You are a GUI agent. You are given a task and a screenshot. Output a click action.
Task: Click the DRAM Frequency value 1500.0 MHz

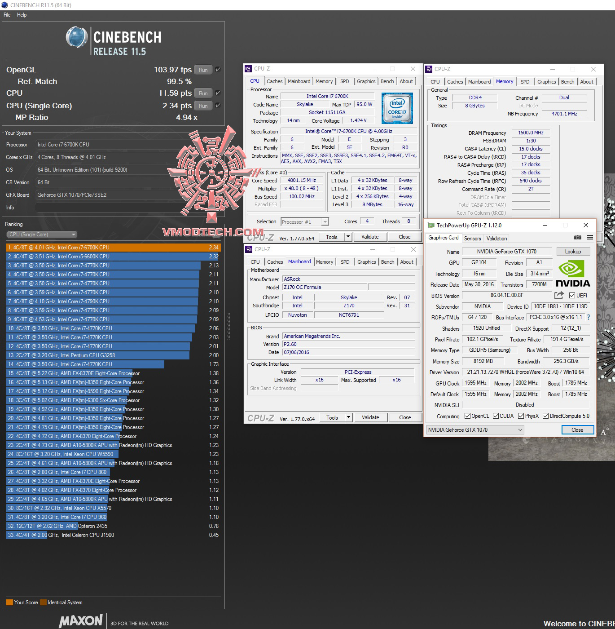click(x=531, y=133)
